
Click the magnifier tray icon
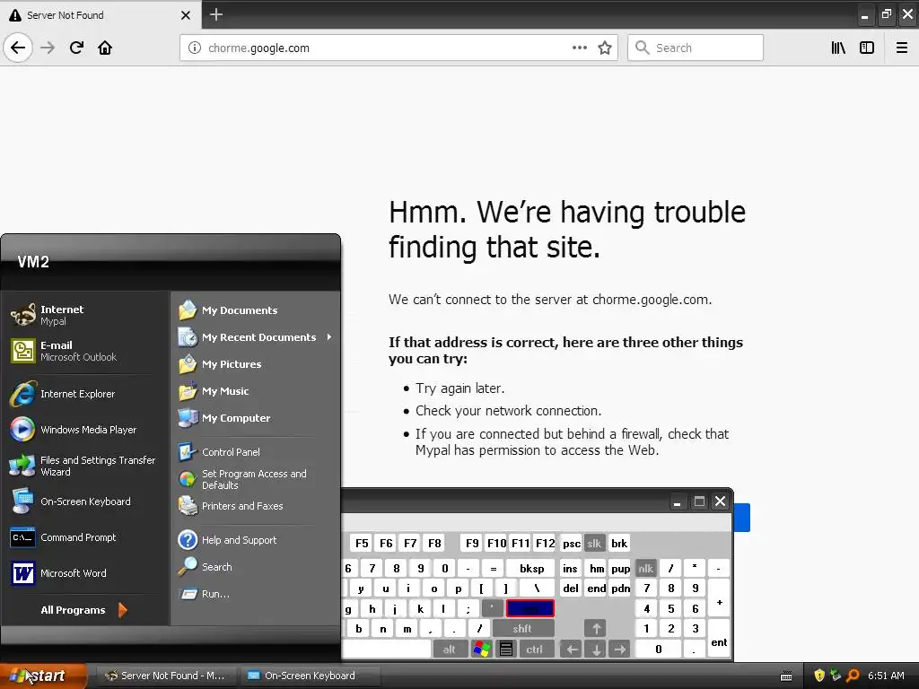click(853, 676)
